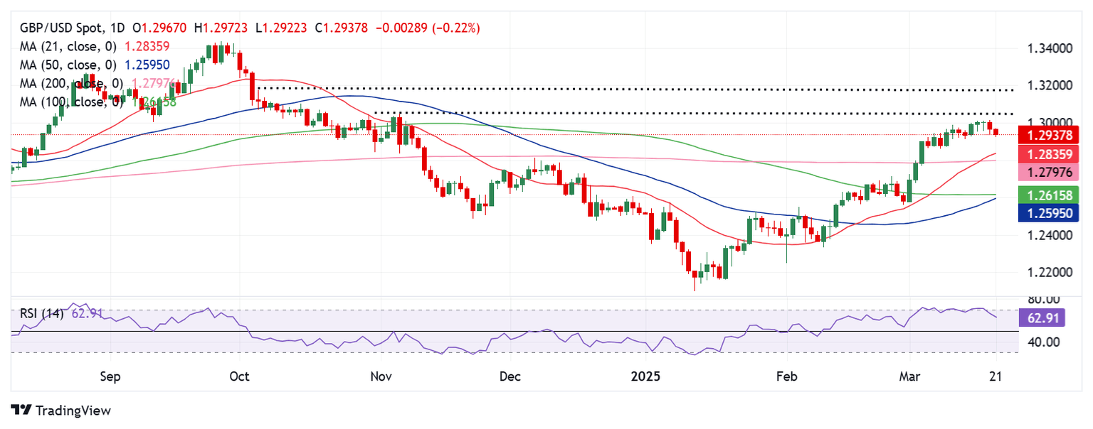Click the purple 62.91 RSI value tag
The height and width of the screenshot is (429, 1093).
click(1042, 317)
